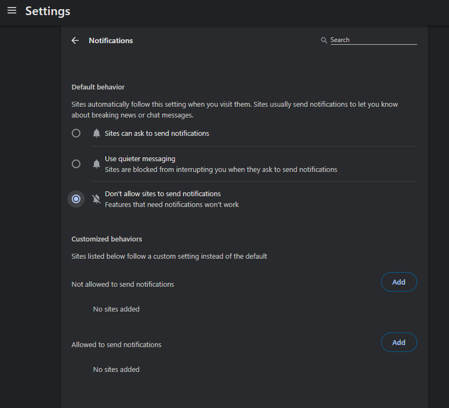
Task: Click the 'Customized behaviors' section heading
Action: (106, 239)
